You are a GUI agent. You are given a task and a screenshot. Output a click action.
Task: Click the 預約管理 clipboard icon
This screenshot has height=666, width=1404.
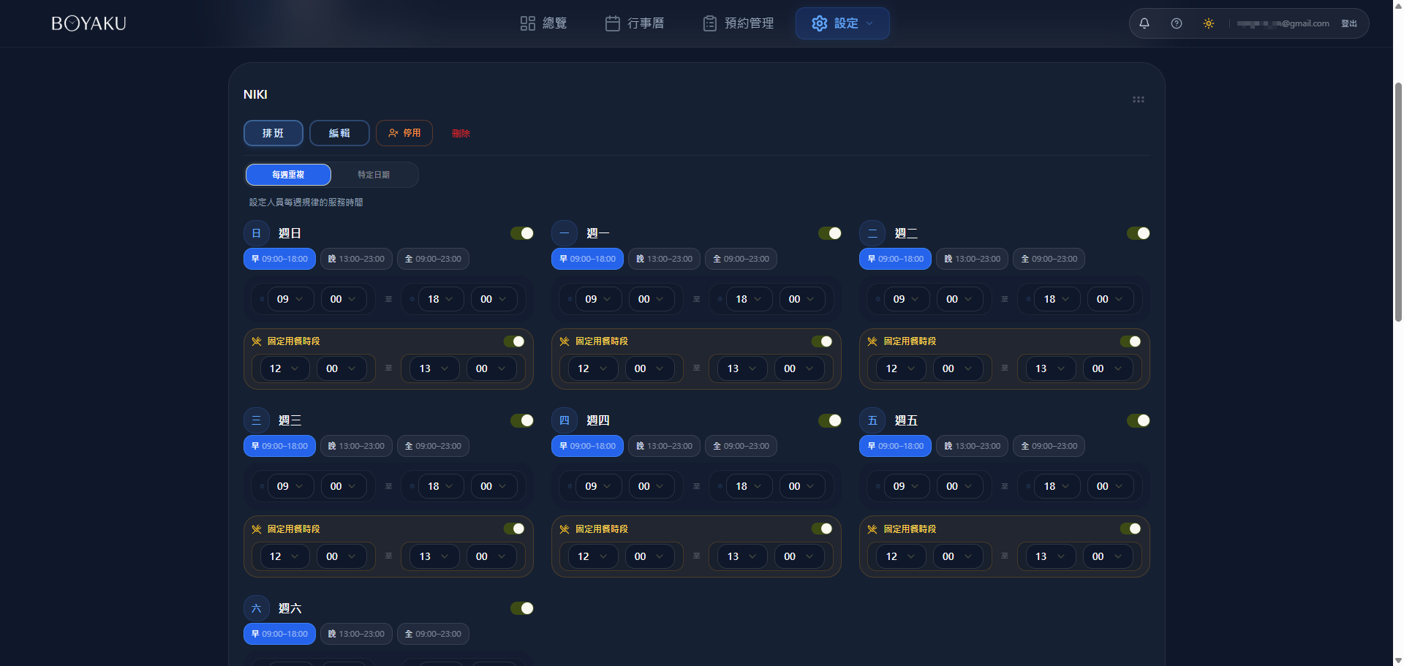pos(710,23)
